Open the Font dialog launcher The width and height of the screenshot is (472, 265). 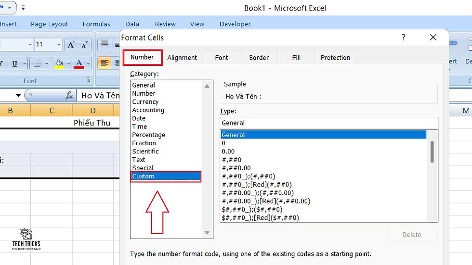88,80
